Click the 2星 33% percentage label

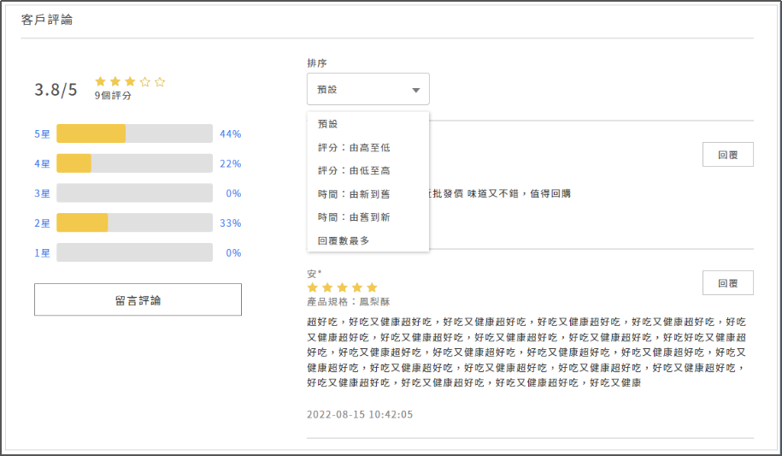(230, 223)
